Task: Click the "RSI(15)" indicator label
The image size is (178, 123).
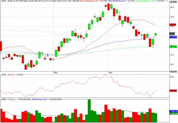Action: tap(11, 75)
